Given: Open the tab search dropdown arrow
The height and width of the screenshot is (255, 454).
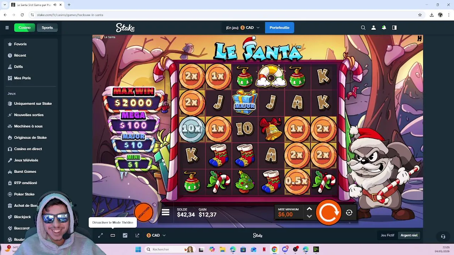Looking at the screenshot, I should [5, 5].
